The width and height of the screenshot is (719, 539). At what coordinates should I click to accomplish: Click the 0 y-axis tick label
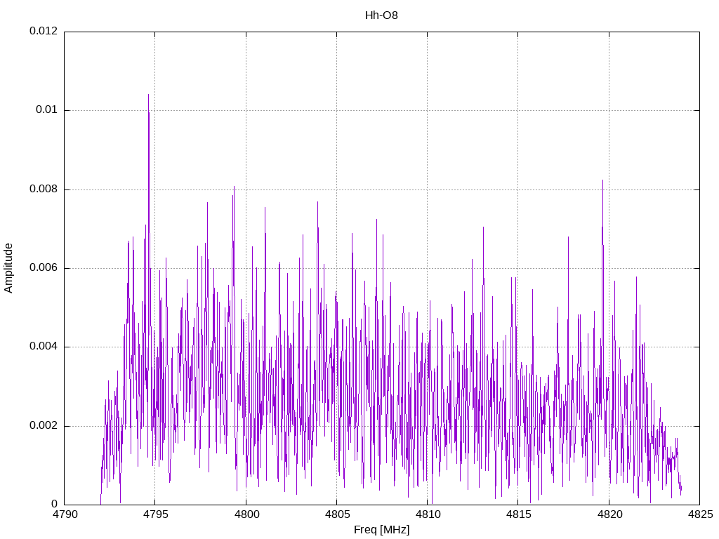click(55, 504)
